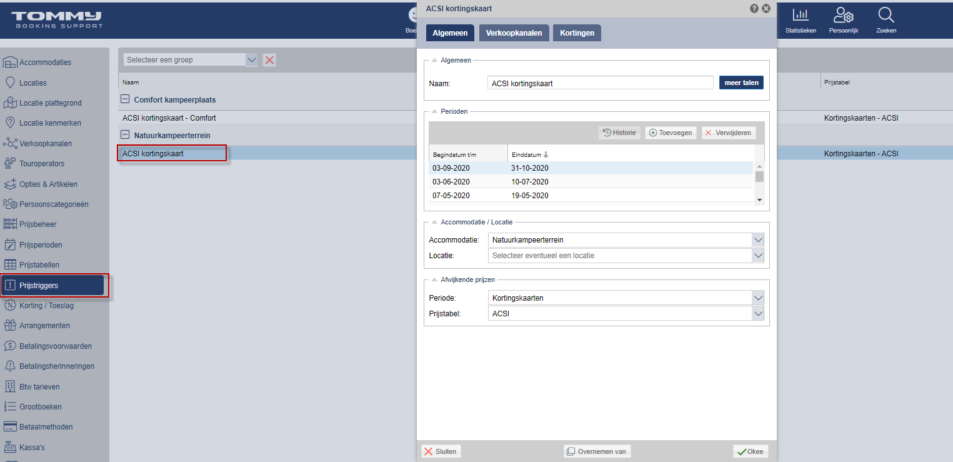This screenshot has width=953, height=462.
Task: Select period row starting 07-05-2020
Action: click(591, 196)
